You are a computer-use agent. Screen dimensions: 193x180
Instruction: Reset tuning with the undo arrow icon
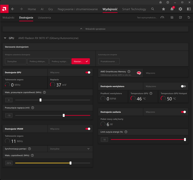[x=189, y=18]
